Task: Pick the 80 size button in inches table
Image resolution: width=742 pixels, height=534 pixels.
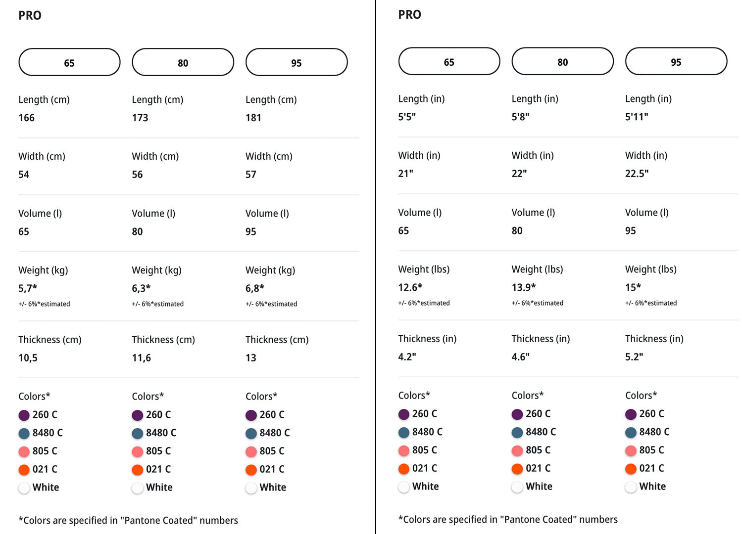Action: pyautogui.click(x=562, y=61)
